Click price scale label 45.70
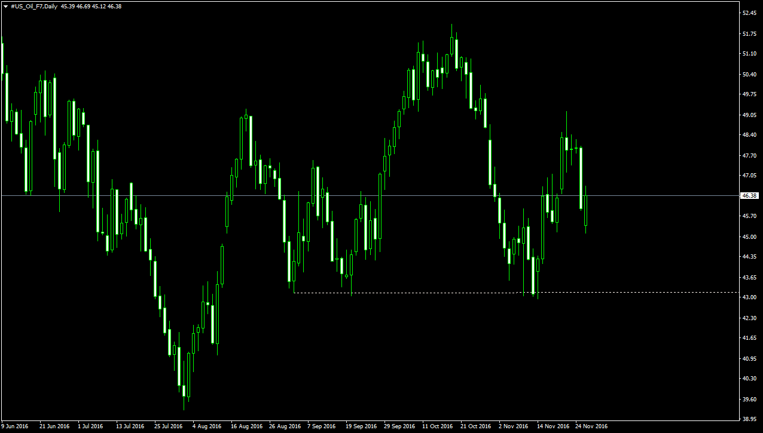Image resolution: width=763 pixels, height=433 pixels. [x=749, y=216]
